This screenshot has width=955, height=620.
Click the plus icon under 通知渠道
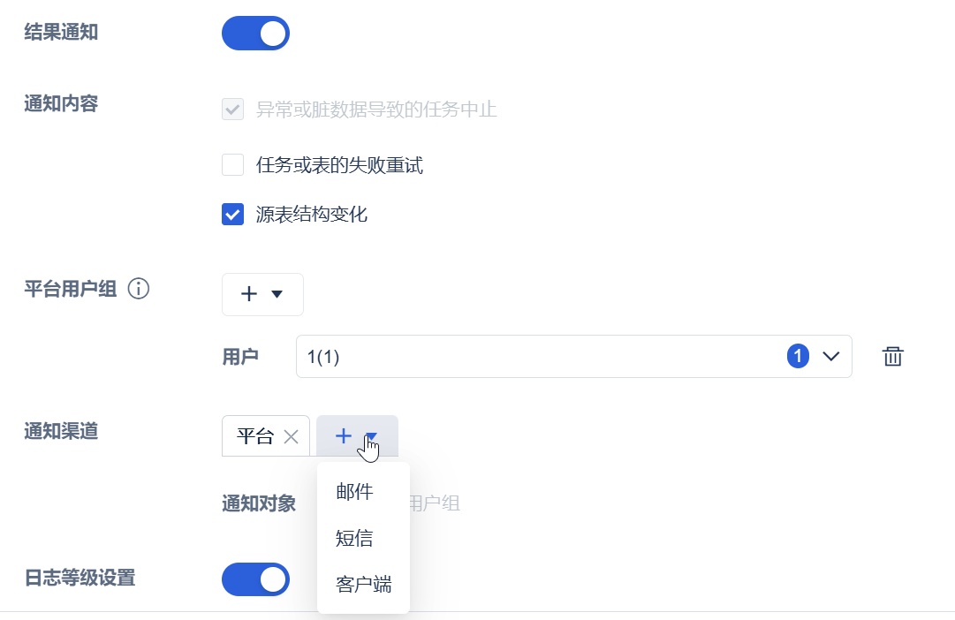pos(344,435)
